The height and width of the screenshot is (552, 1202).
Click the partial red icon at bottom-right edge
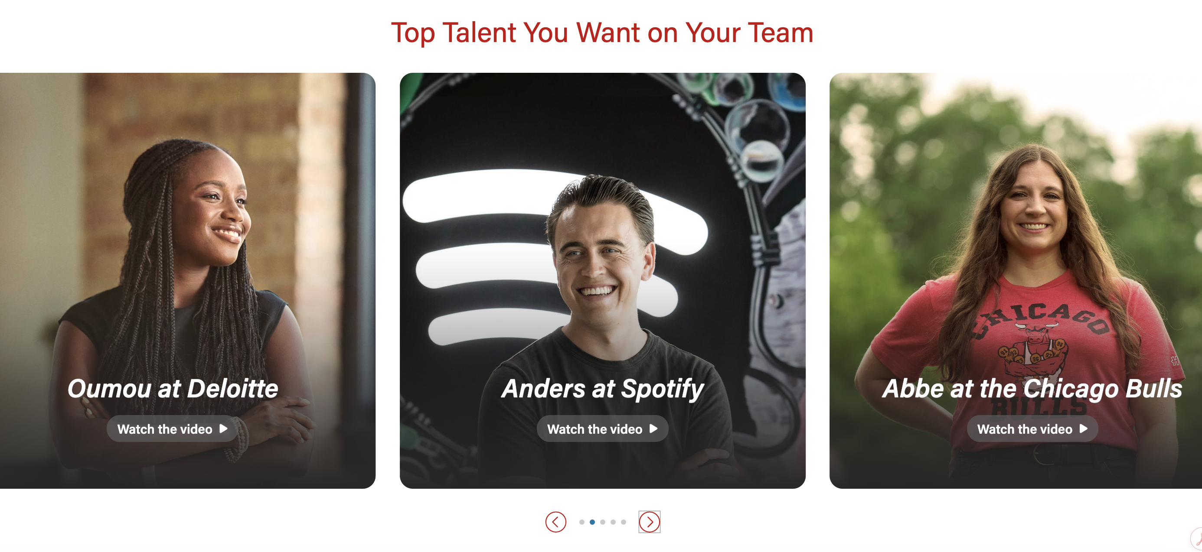pyautogui.click(x=1197, y=539)
